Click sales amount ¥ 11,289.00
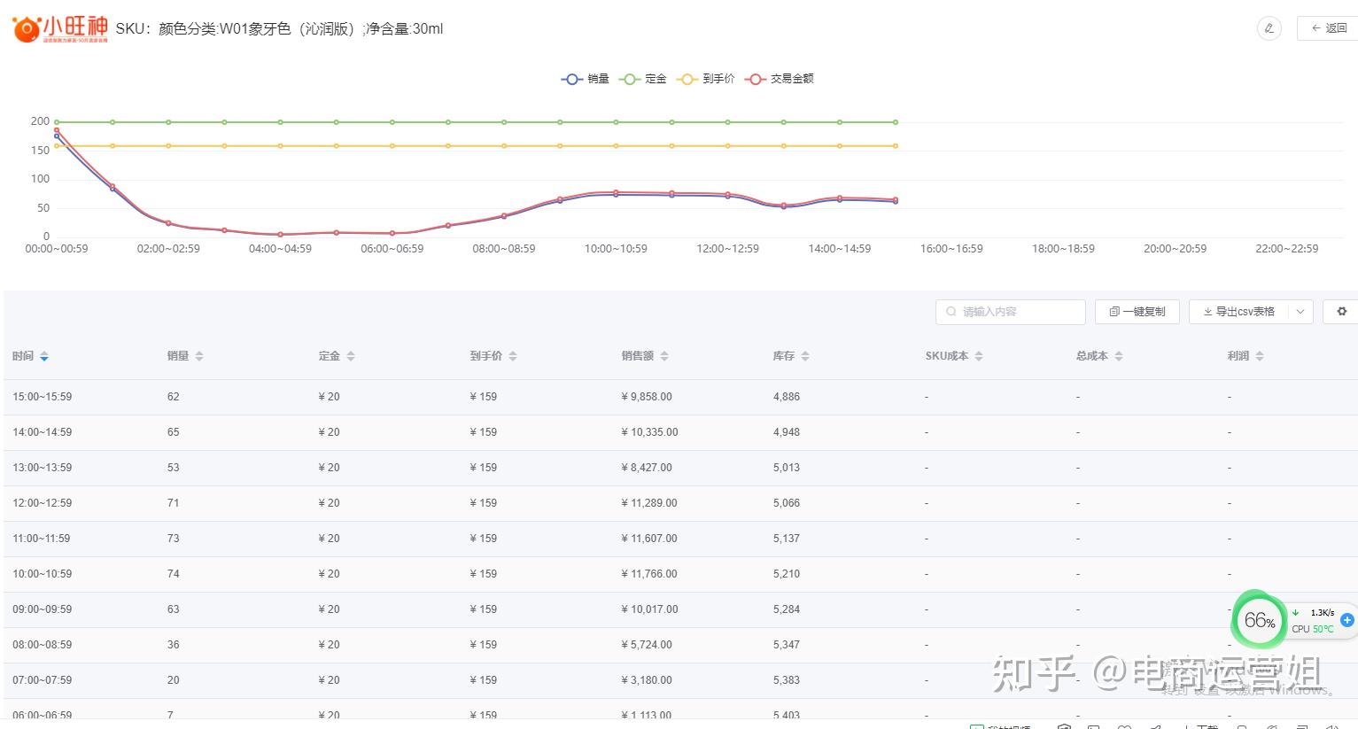 point(649,503)
